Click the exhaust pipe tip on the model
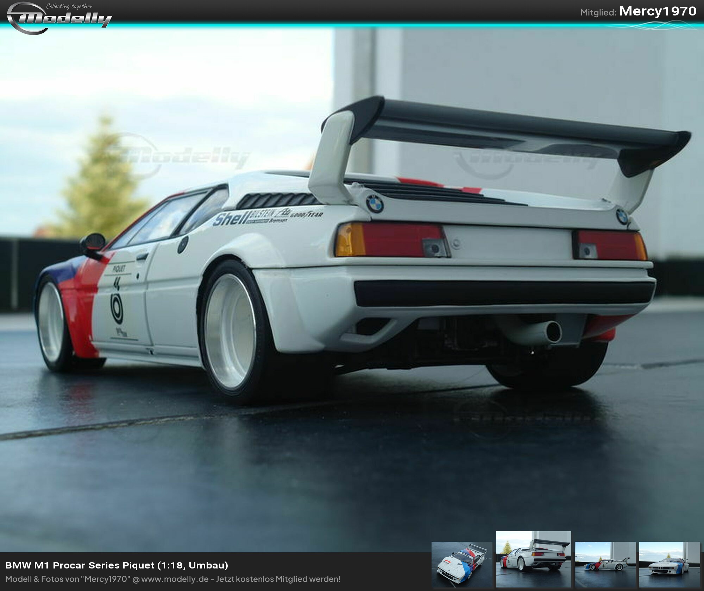This screenshot has width=704, height=591. point(553,331)
